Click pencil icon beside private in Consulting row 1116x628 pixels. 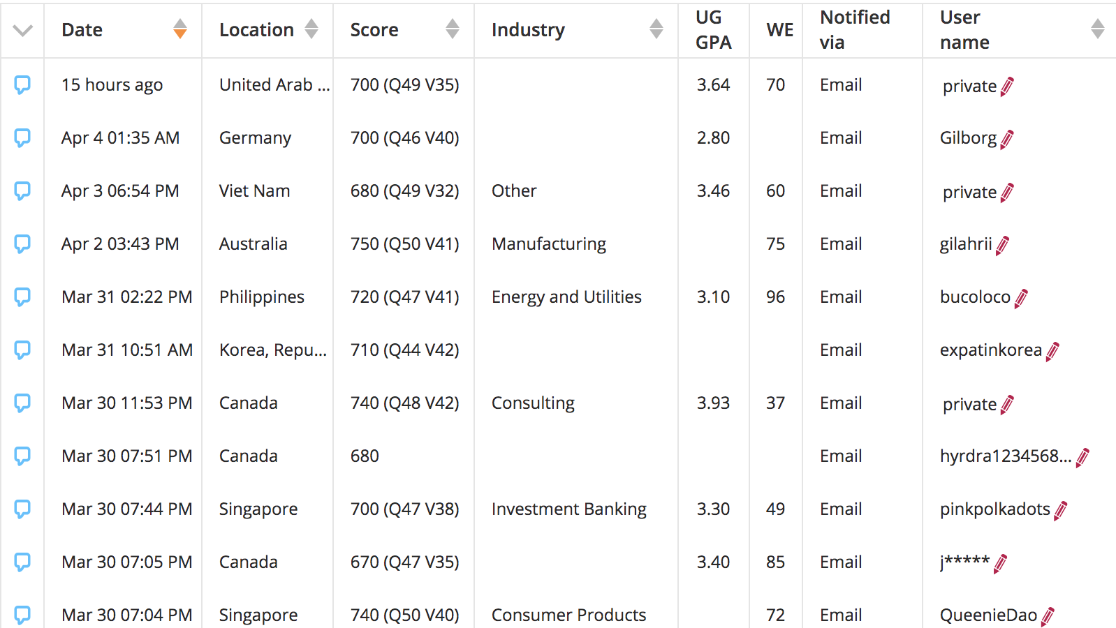1007,405
